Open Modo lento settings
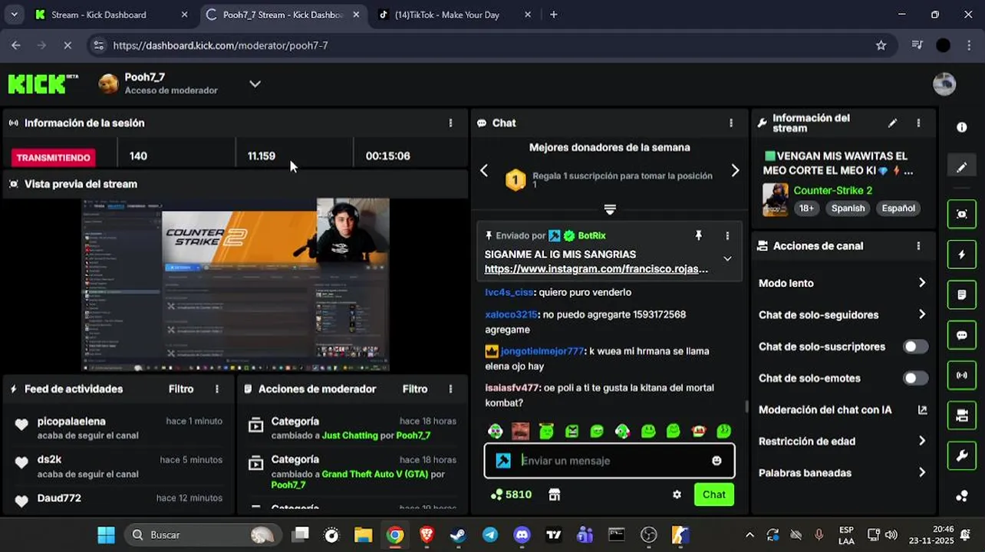 point(842,283)
